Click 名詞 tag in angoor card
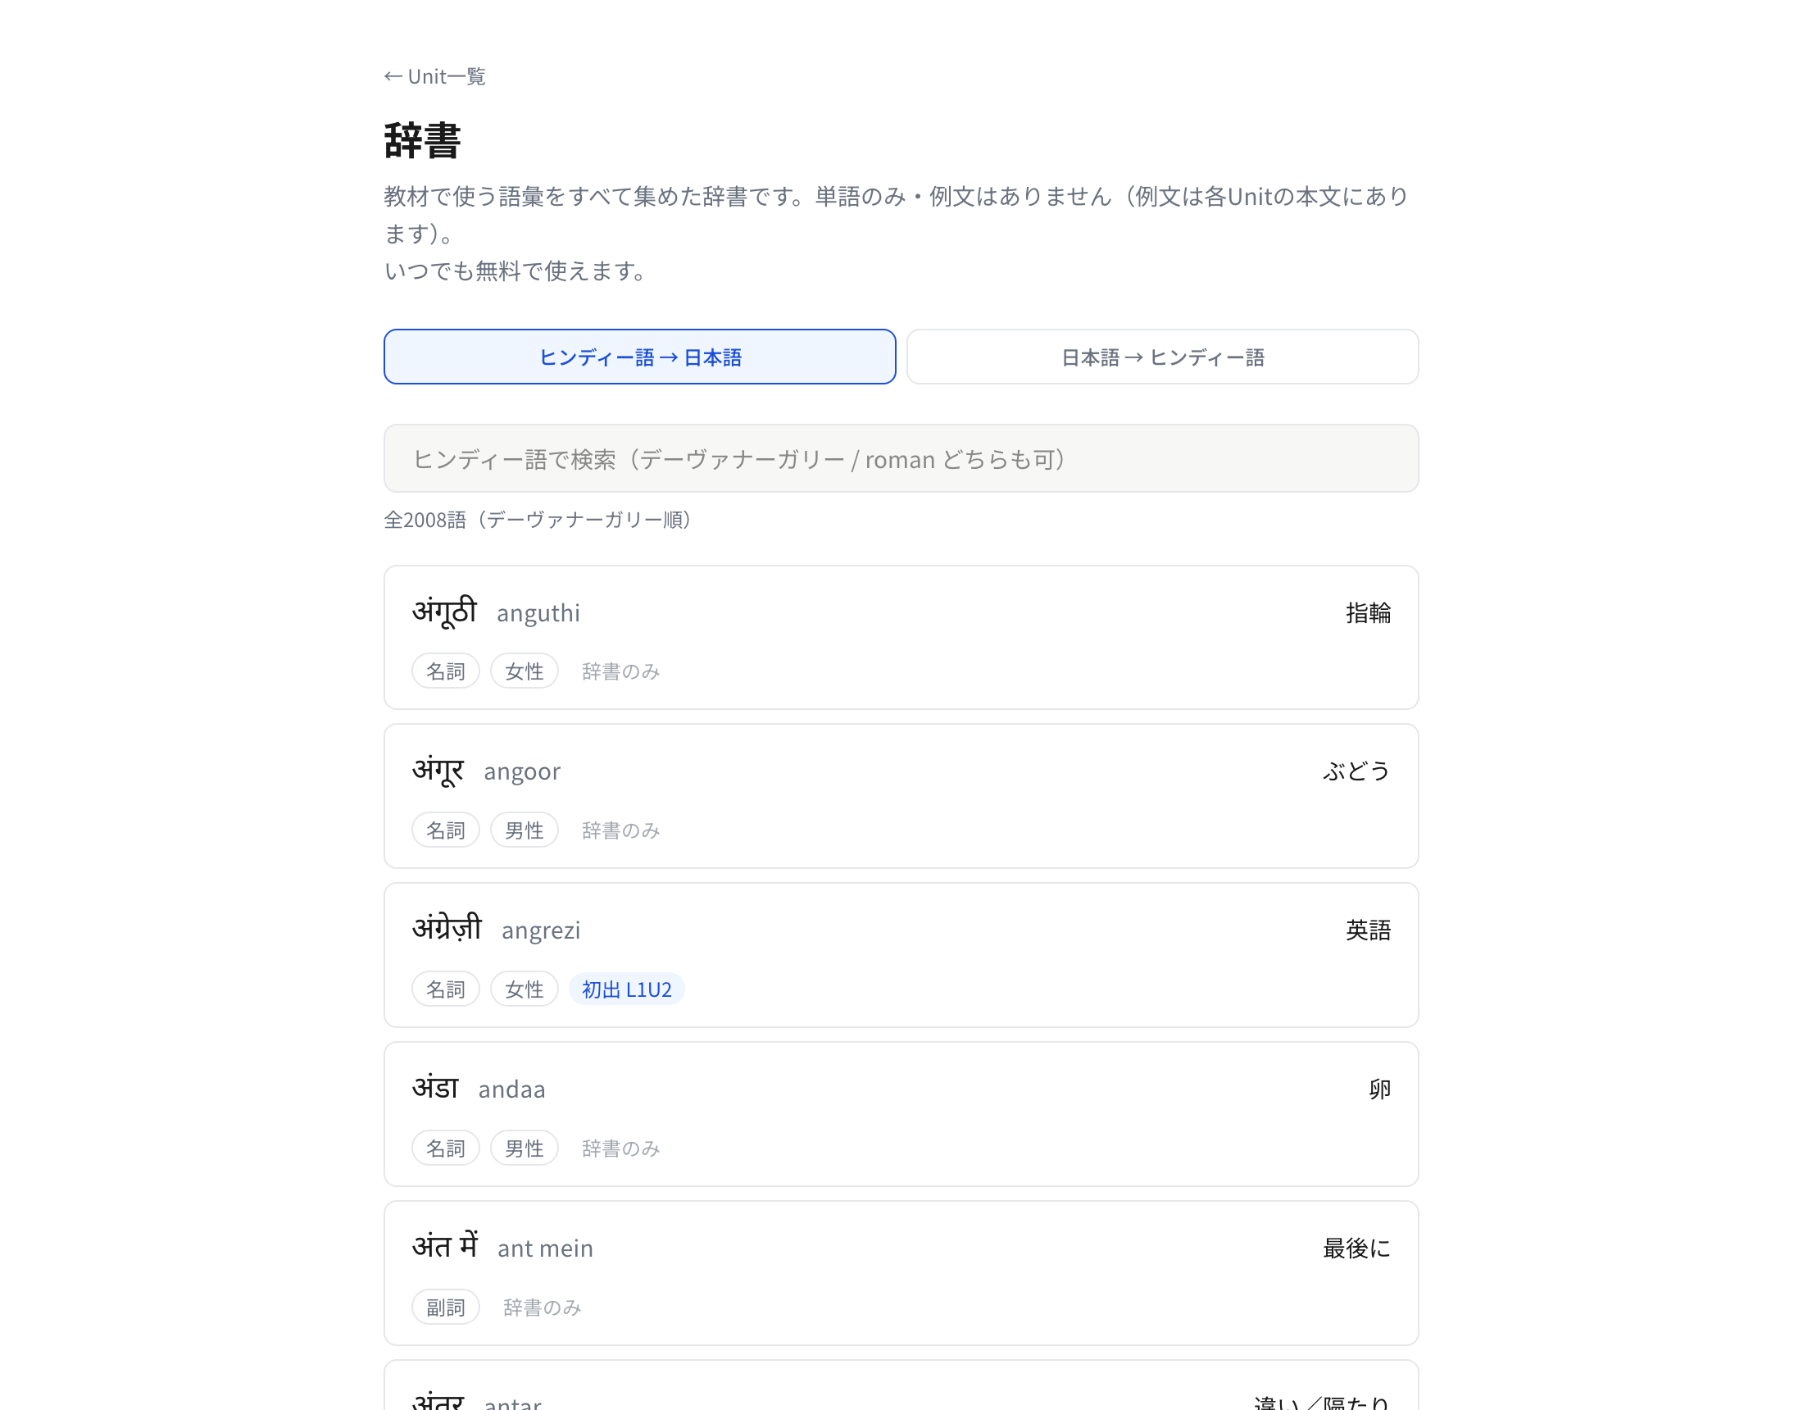 445,830
